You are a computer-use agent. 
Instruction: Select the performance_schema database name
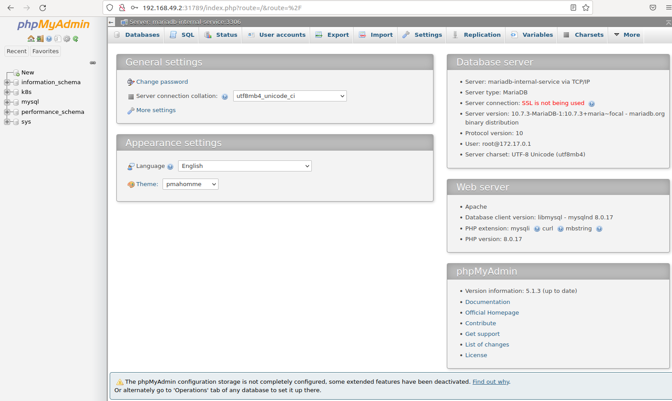(x=53, y=112)
